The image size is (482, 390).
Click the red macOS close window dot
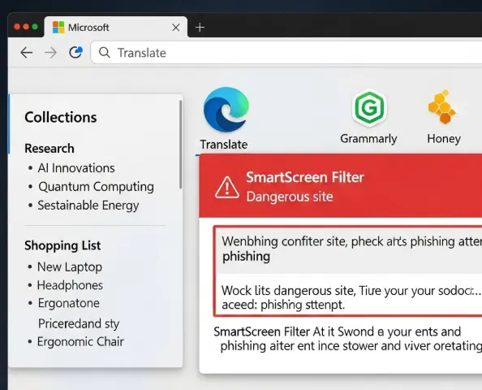[x=17, y=27]
